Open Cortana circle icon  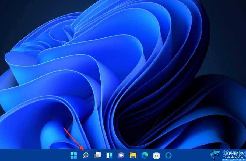click(x=168, y=155)
